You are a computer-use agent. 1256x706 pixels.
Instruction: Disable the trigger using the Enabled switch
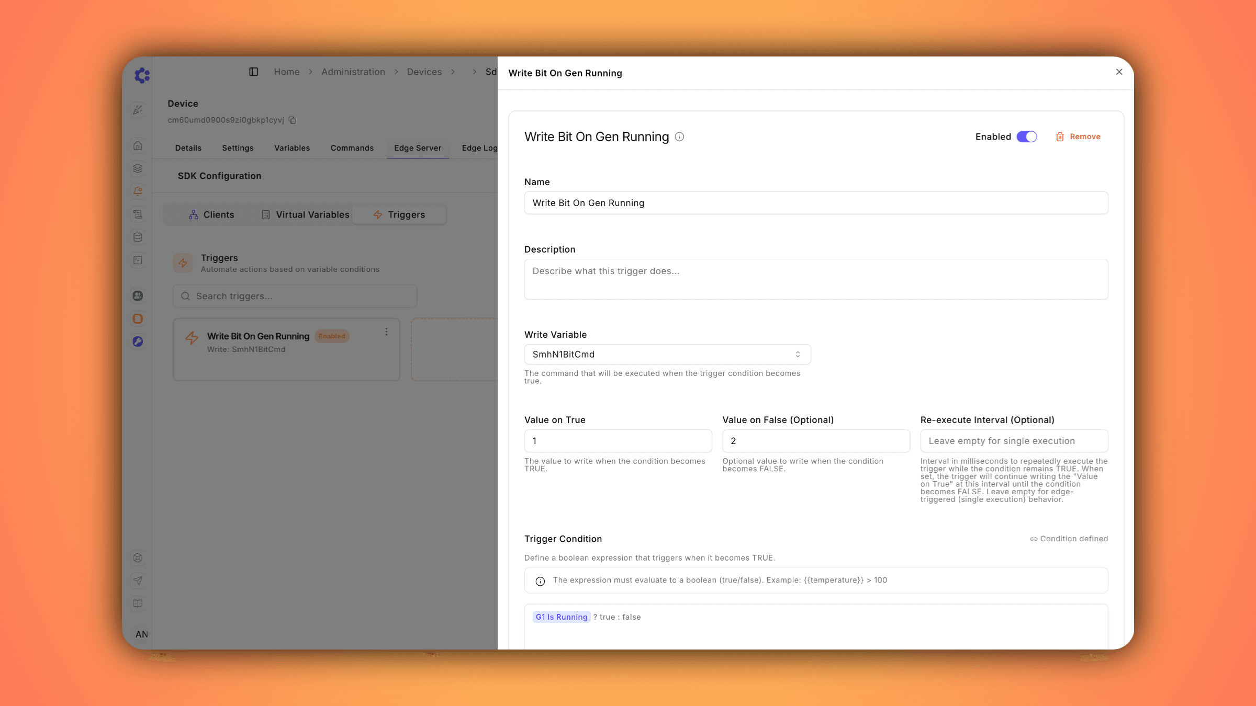coord(1026,136)
